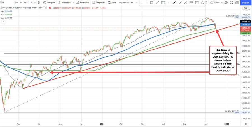Click the 2021 label on time axis
This screenshot has width=252, height=127.
(x=102, y=124)
